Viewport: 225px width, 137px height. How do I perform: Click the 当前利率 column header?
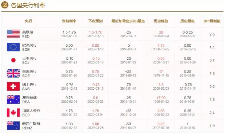tap(69, 21)
